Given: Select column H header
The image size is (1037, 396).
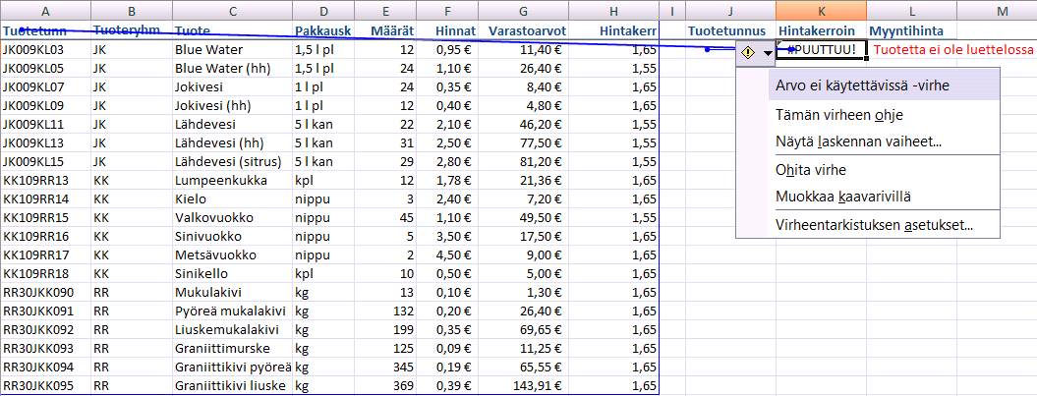Looking at the screenshot, I should (x=613, y=11).
